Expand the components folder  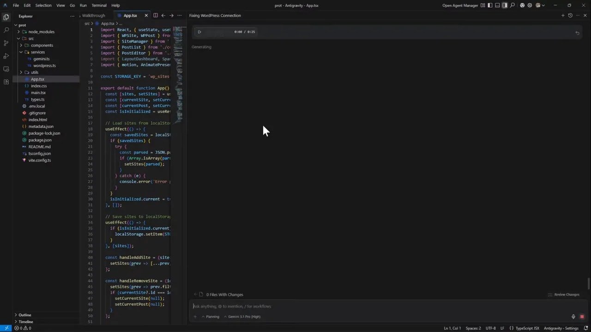[x=42, y=45]
